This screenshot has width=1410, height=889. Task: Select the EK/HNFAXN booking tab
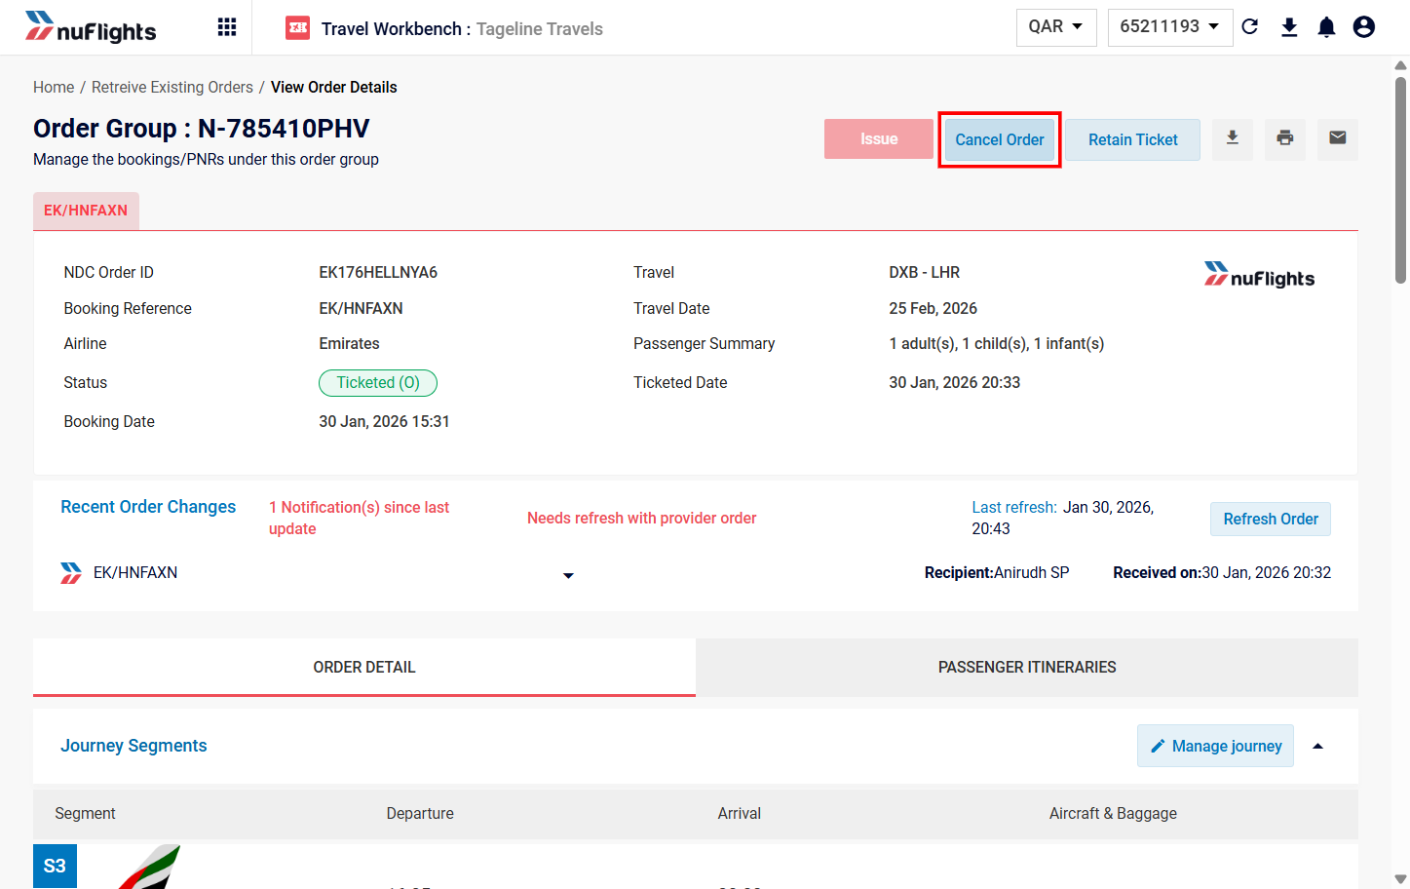pyautogui.click(x=86, y=211)
